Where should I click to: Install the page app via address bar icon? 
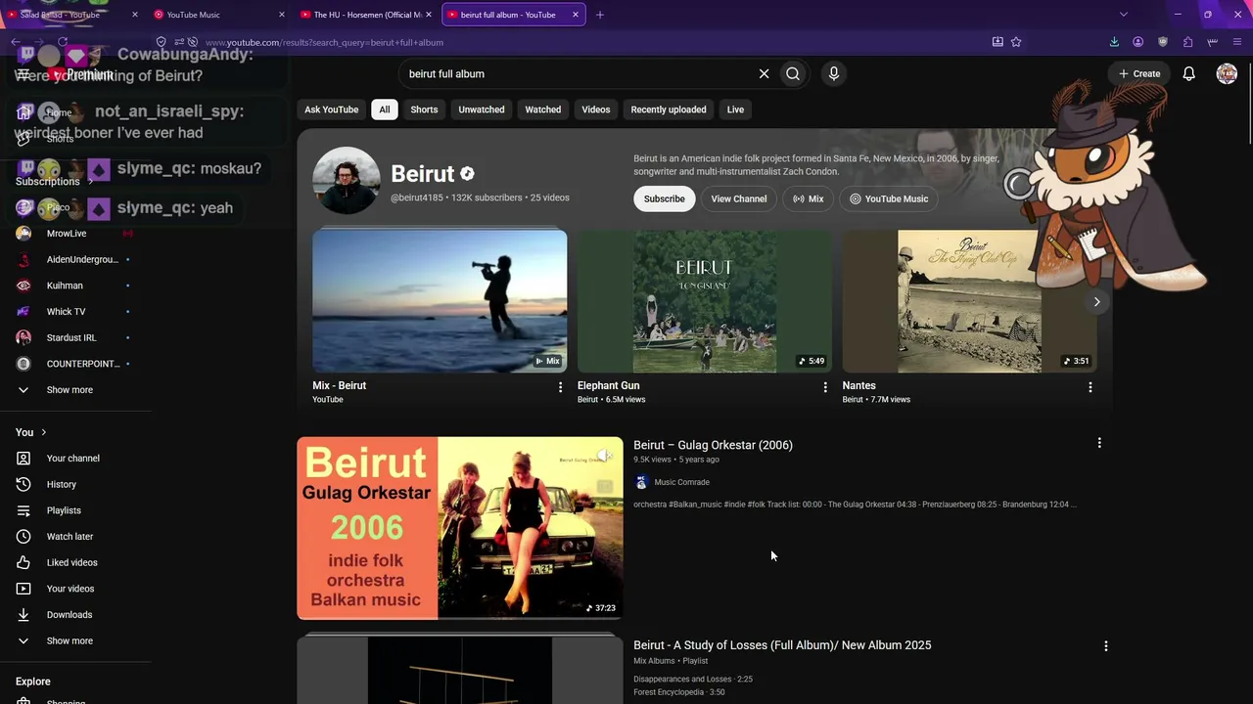(998, 42)
